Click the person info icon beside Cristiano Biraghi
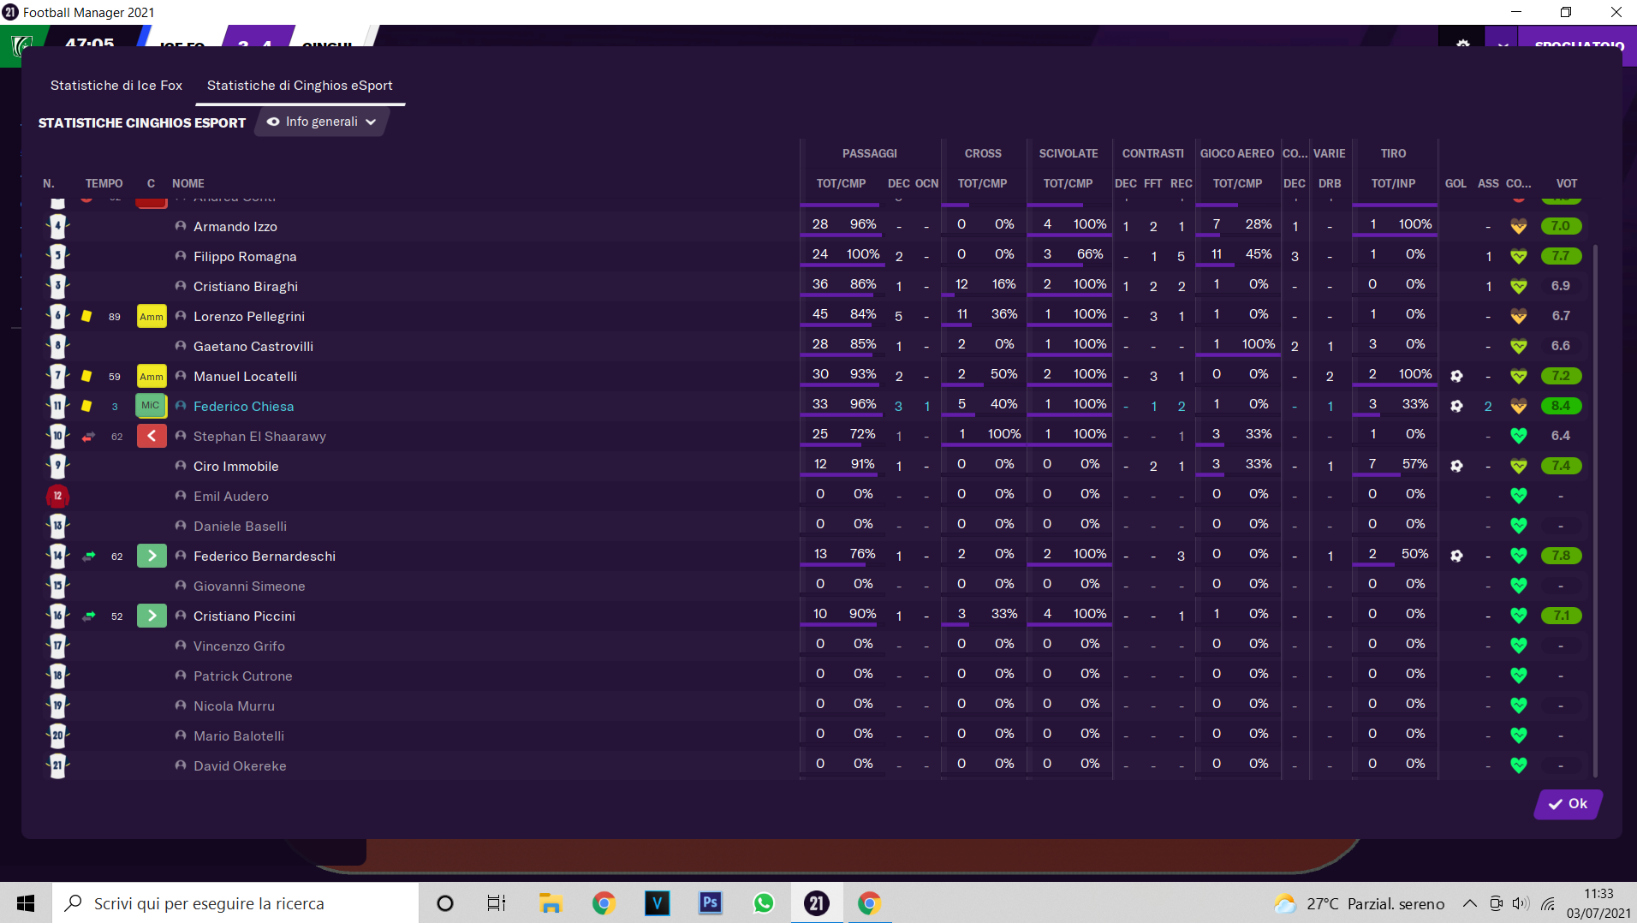 [181, 286]
